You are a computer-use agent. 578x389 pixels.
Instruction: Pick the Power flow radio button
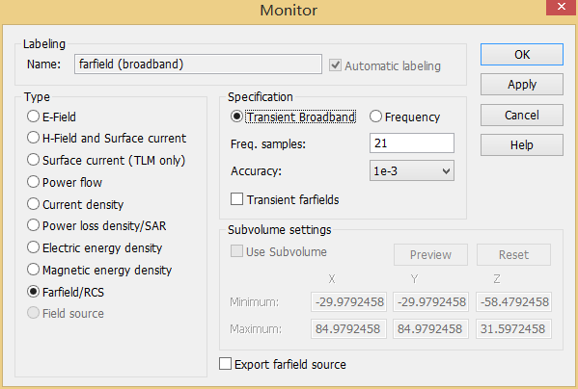(x=33, y=182)
